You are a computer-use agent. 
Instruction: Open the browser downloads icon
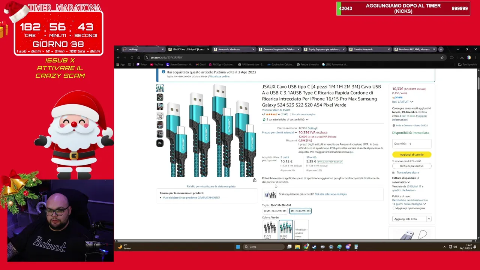(x=462, y=57)
